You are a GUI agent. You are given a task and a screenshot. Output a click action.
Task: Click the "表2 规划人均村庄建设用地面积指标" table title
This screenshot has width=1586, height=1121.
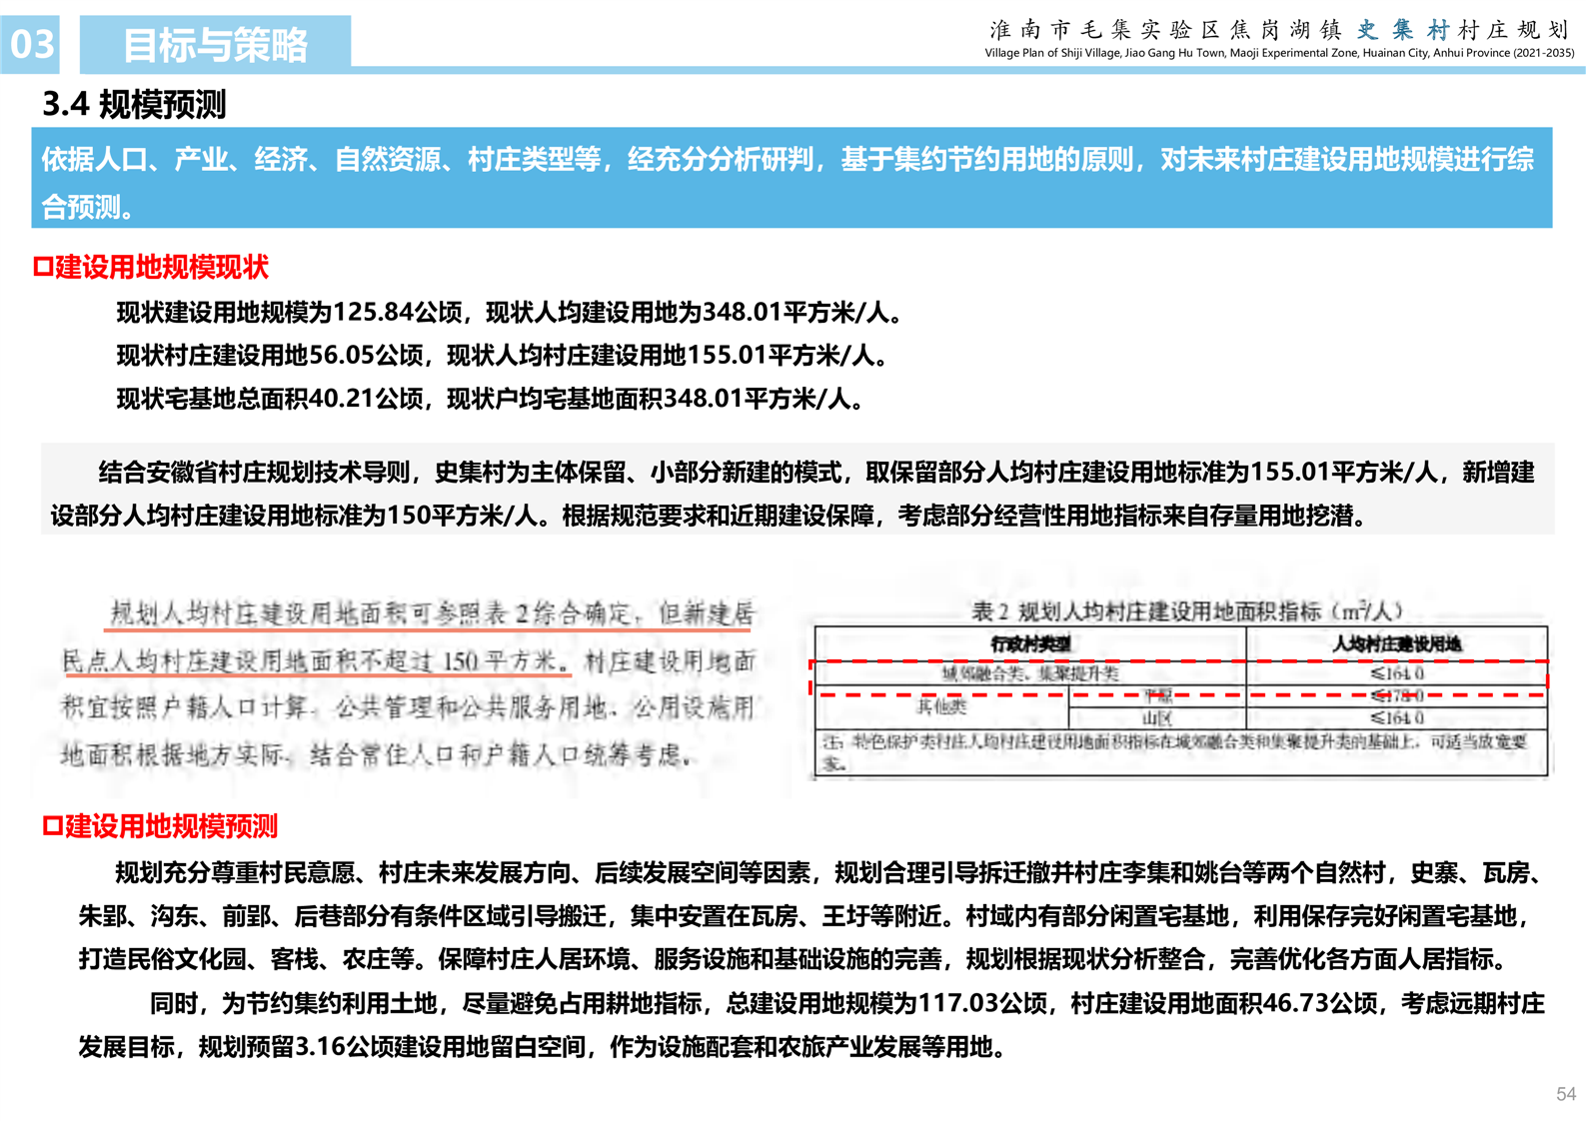click(1186, 610)
